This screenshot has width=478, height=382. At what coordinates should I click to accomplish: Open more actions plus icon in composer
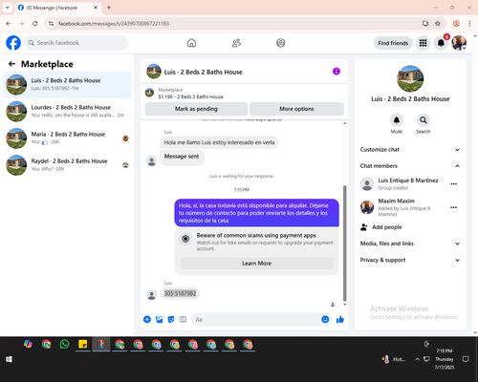point(147,319)
